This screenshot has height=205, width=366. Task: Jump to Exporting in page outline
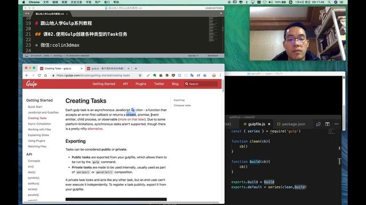click(x=179, y=100)
